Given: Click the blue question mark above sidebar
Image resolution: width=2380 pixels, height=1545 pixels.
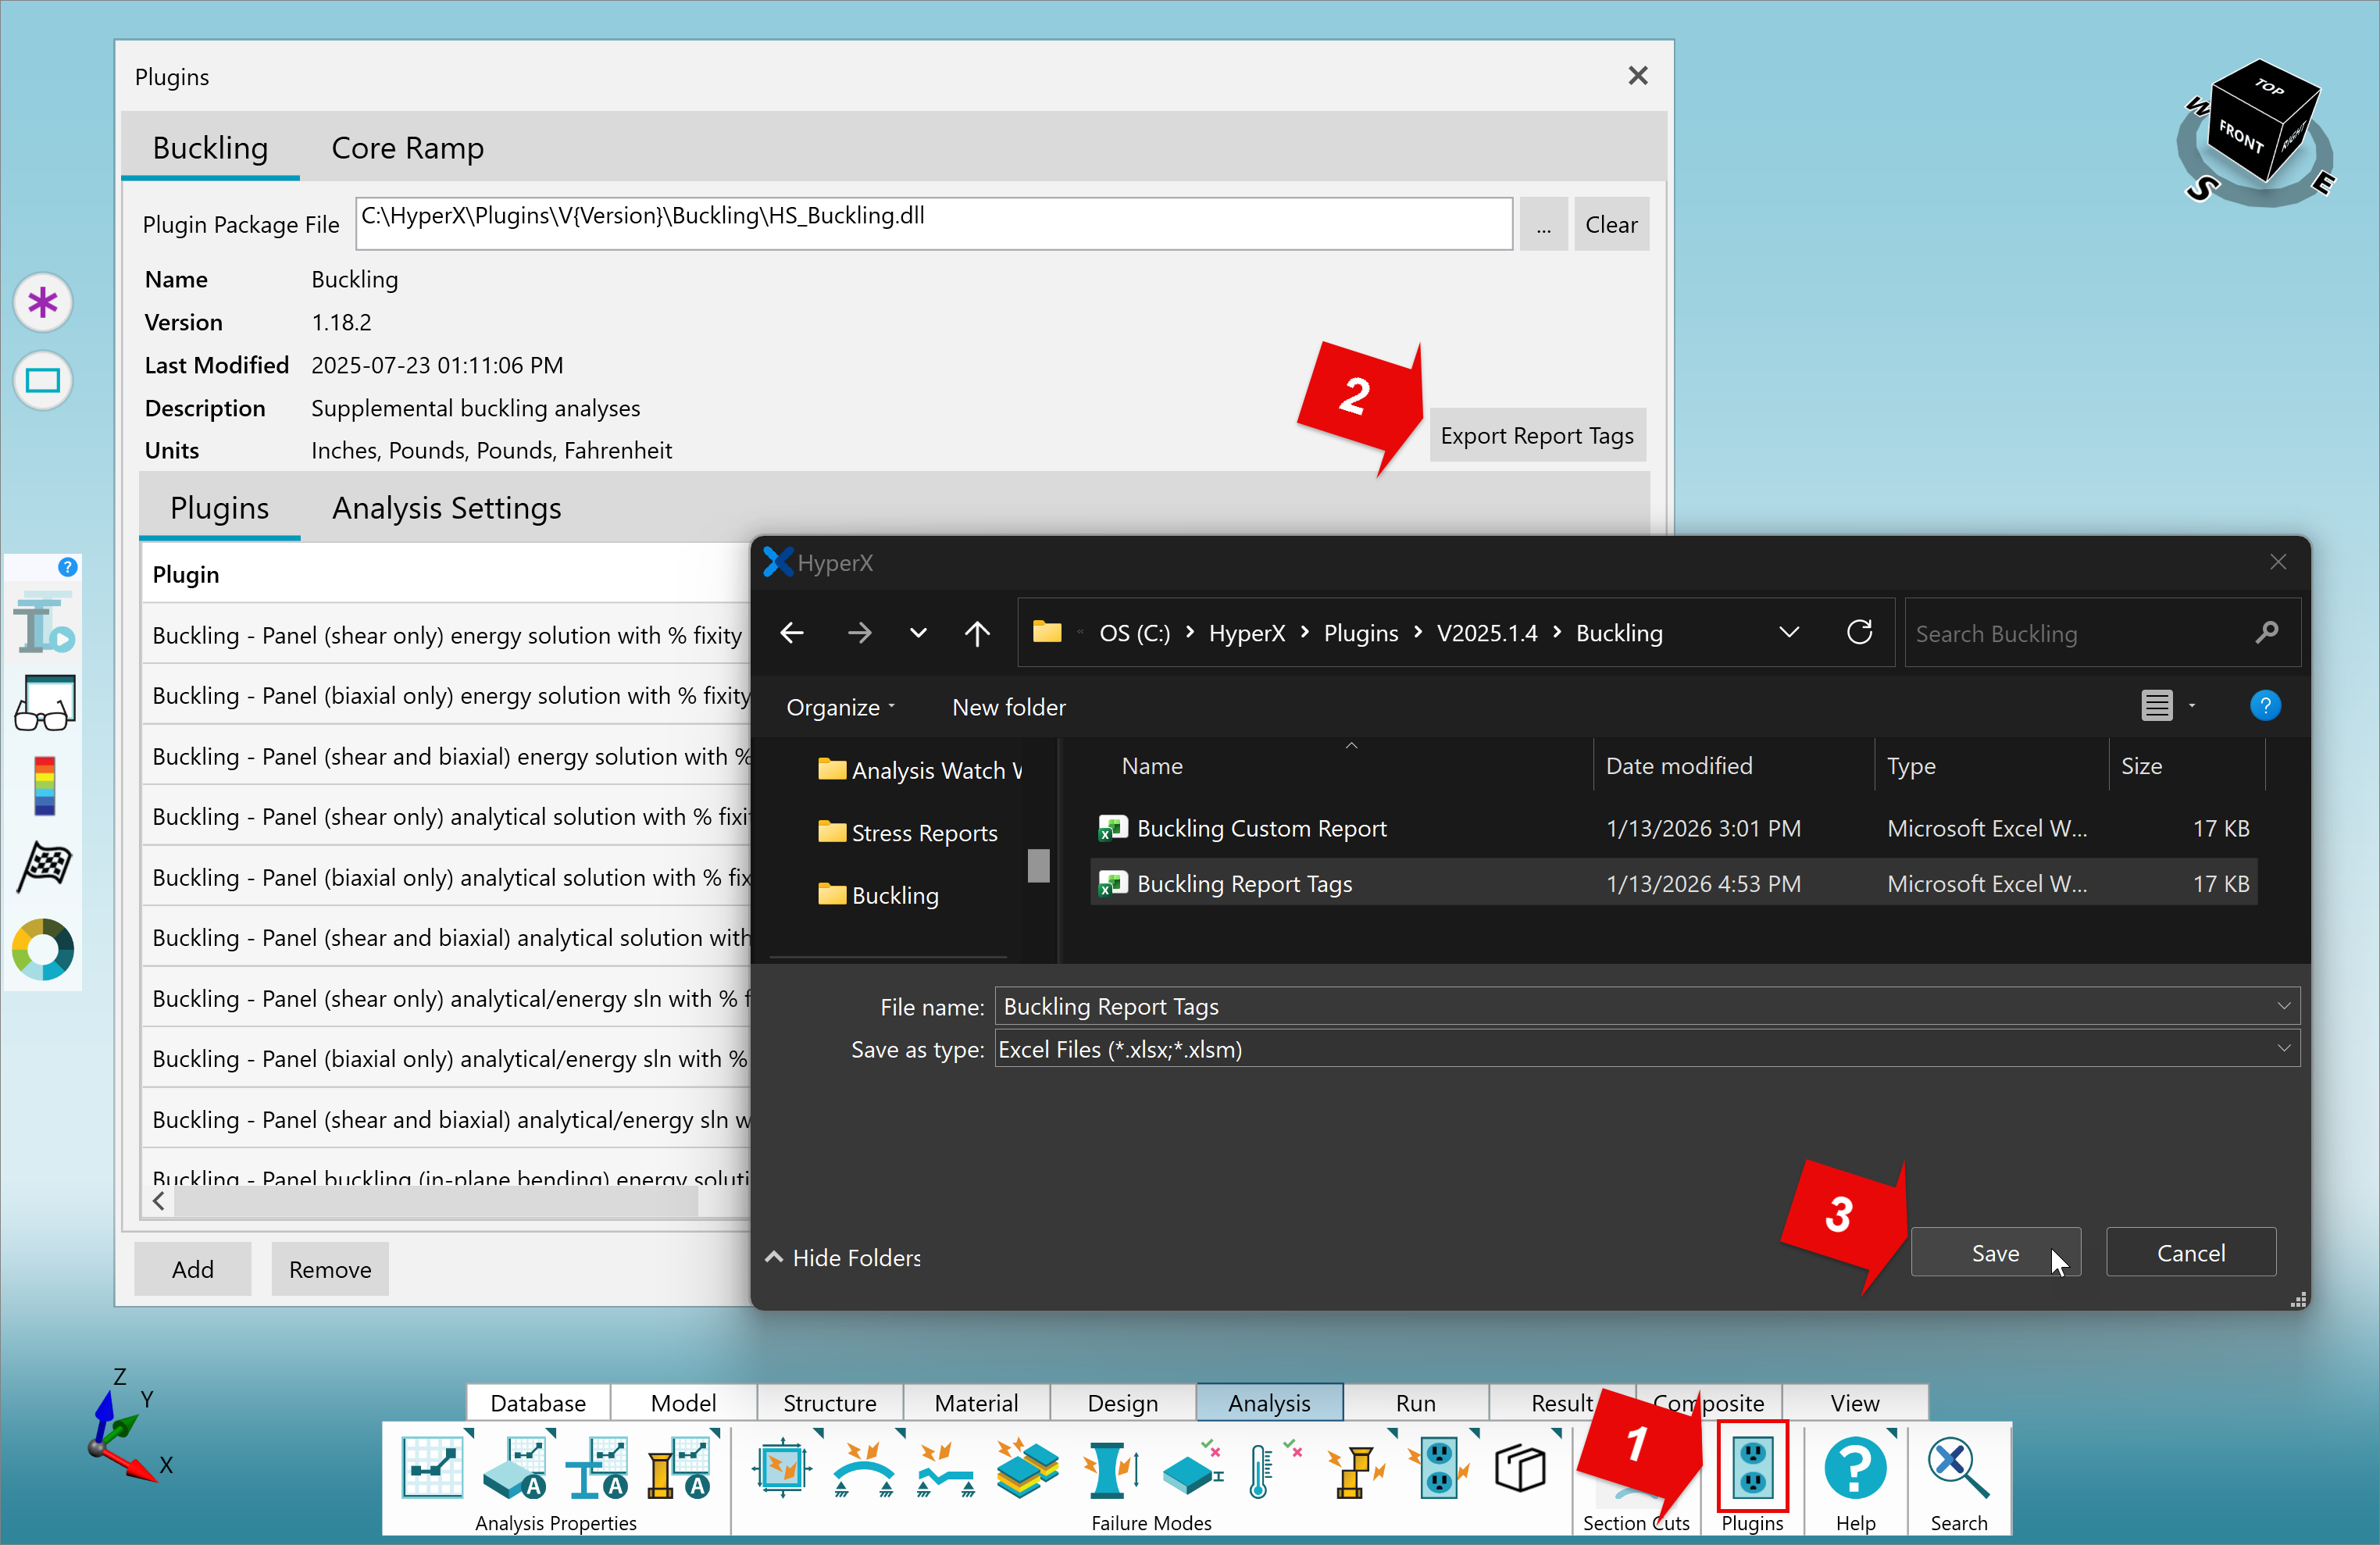Looking at the screenshot, I should tap(67, 567).
